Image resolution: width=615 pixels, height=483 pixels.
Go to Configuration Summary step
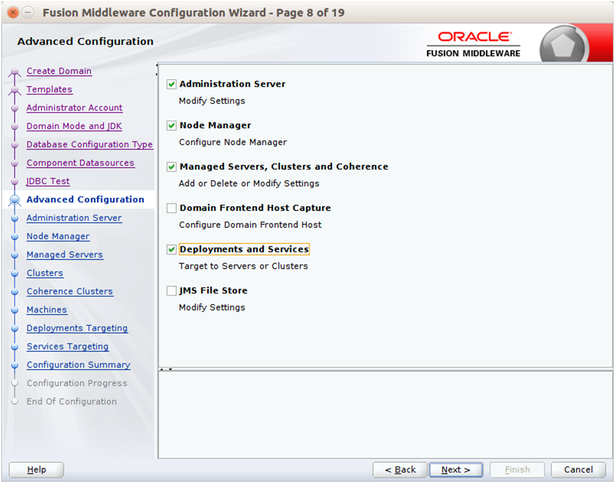tap(79, 365)
